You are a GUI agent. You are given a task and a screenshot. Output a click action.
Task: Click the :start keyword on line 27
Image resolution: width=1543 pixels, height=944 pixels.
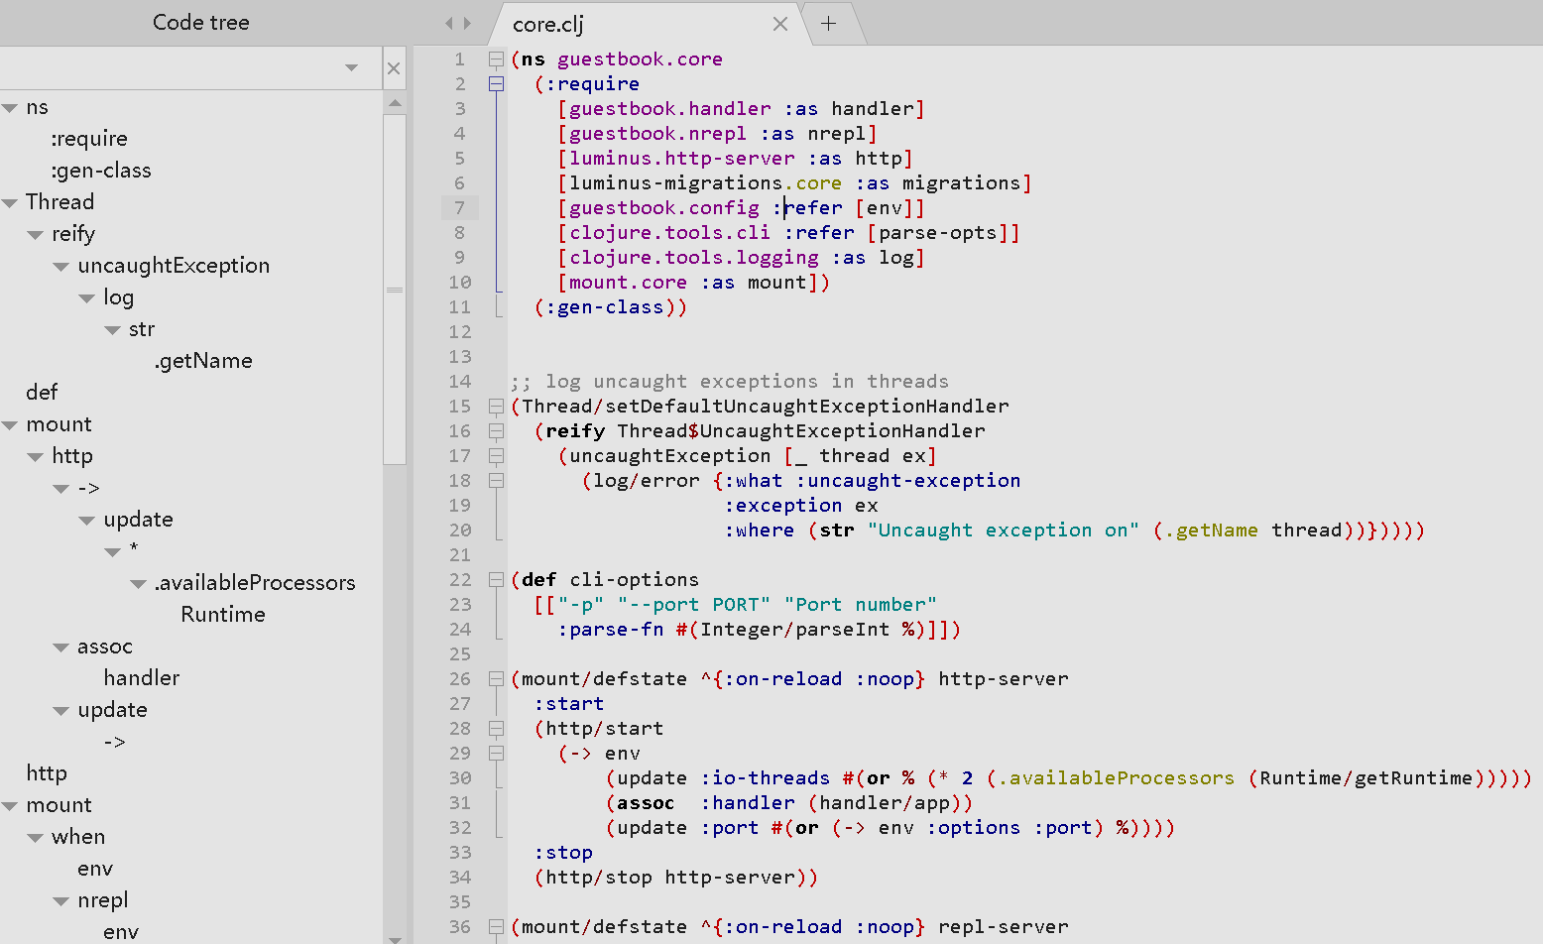tap(569, 704)
